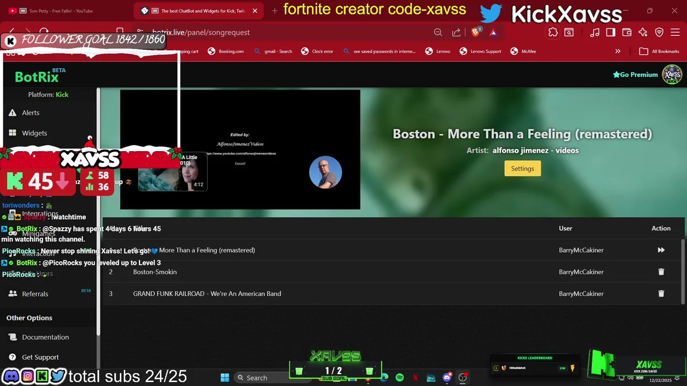
Task: Click the Referrals people icon in sidebar
Action: 12,294
